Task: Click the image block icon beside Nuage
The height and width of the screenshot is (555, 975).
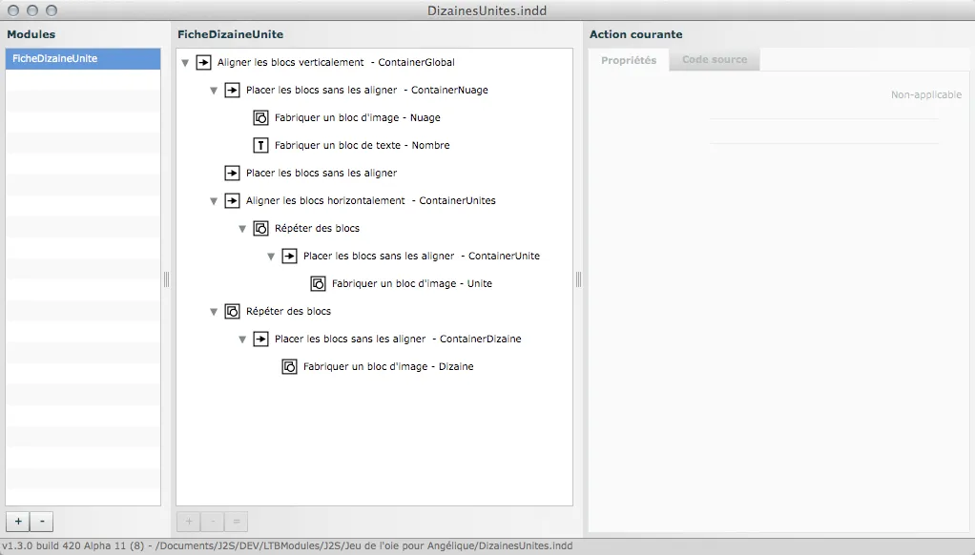Action: pyautogui.click(x=260, y=118)
